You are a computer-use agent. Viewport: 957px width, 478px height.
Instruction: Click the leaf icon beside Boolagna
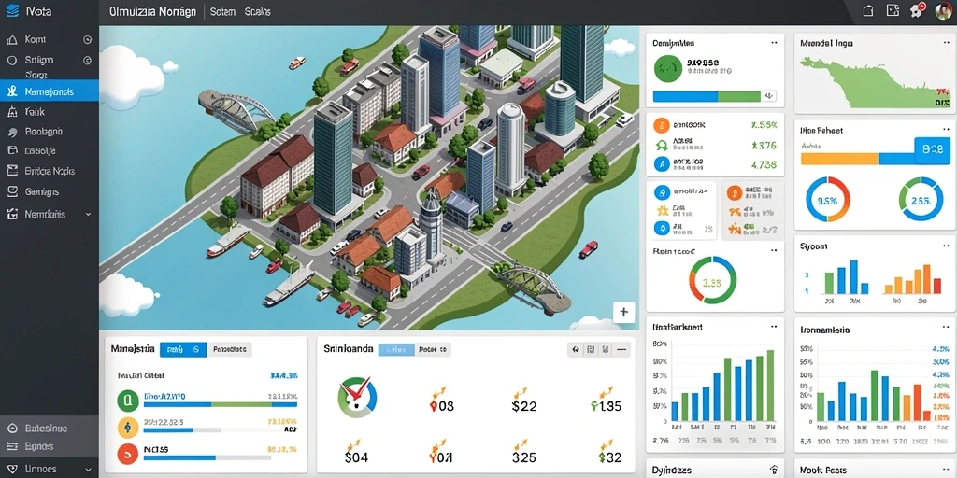(11, 132)
